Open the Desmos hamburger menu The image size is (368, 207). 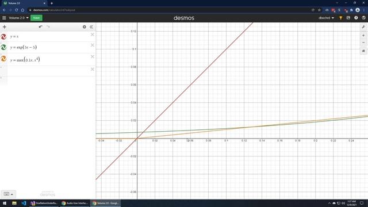pyautogui.click(x=4, y=18)
